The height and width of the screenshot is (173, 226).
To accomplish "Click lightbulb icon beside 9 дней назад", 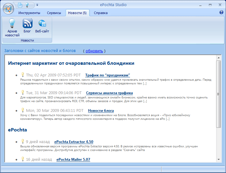I will pos(22,141).
